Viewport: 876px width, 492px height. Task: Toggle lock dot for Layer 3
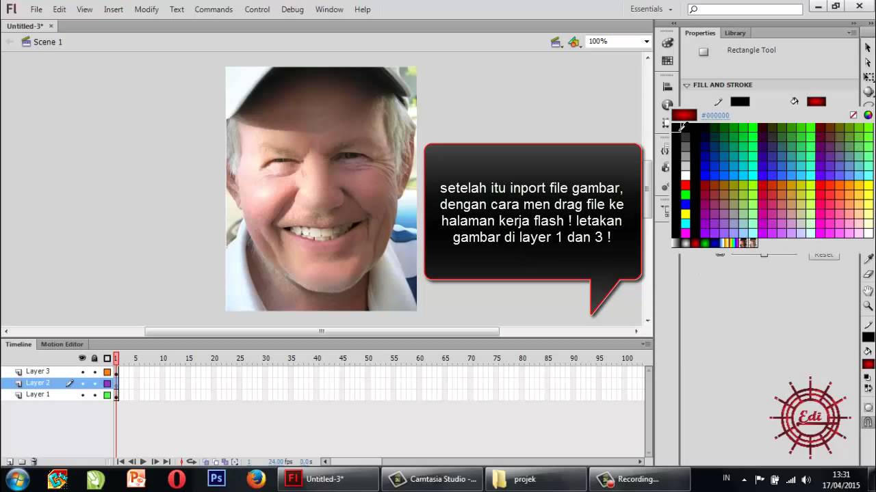pyautogui.click(x=95, y=372)
